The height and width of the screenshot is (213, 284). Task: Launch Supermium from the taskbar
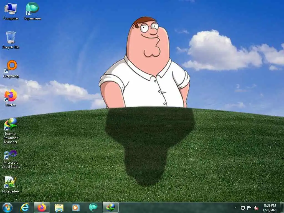pyautogui.click(x=93, y=207)
